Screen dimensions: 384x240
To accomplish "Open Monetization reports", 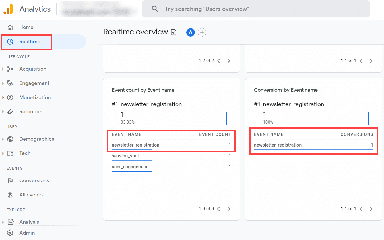I will click(x=35, y=97).
